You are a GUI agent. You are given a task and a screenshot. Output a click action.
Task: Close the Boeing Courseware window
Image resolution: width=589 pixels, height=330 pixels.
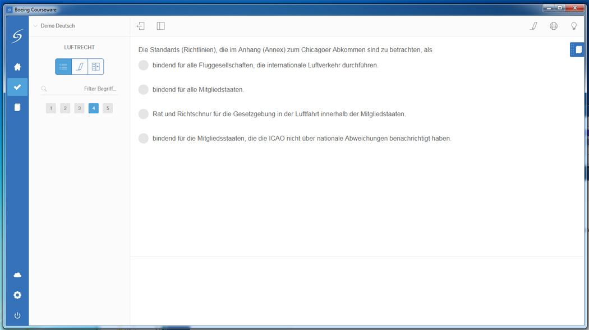[x=575, y=8]
